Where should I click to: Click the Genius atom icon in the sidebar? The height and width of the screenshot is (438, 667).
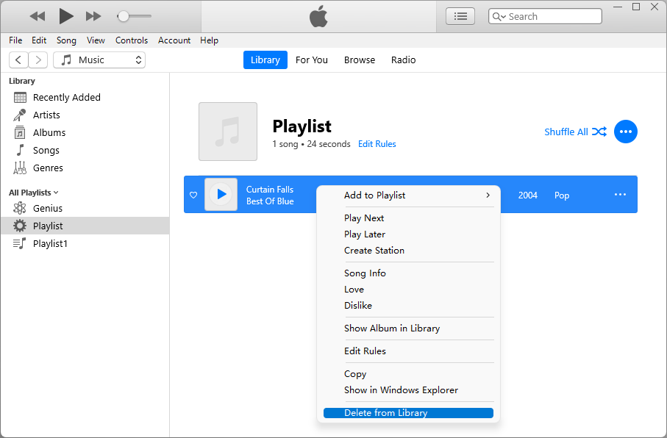pos(20,208)
